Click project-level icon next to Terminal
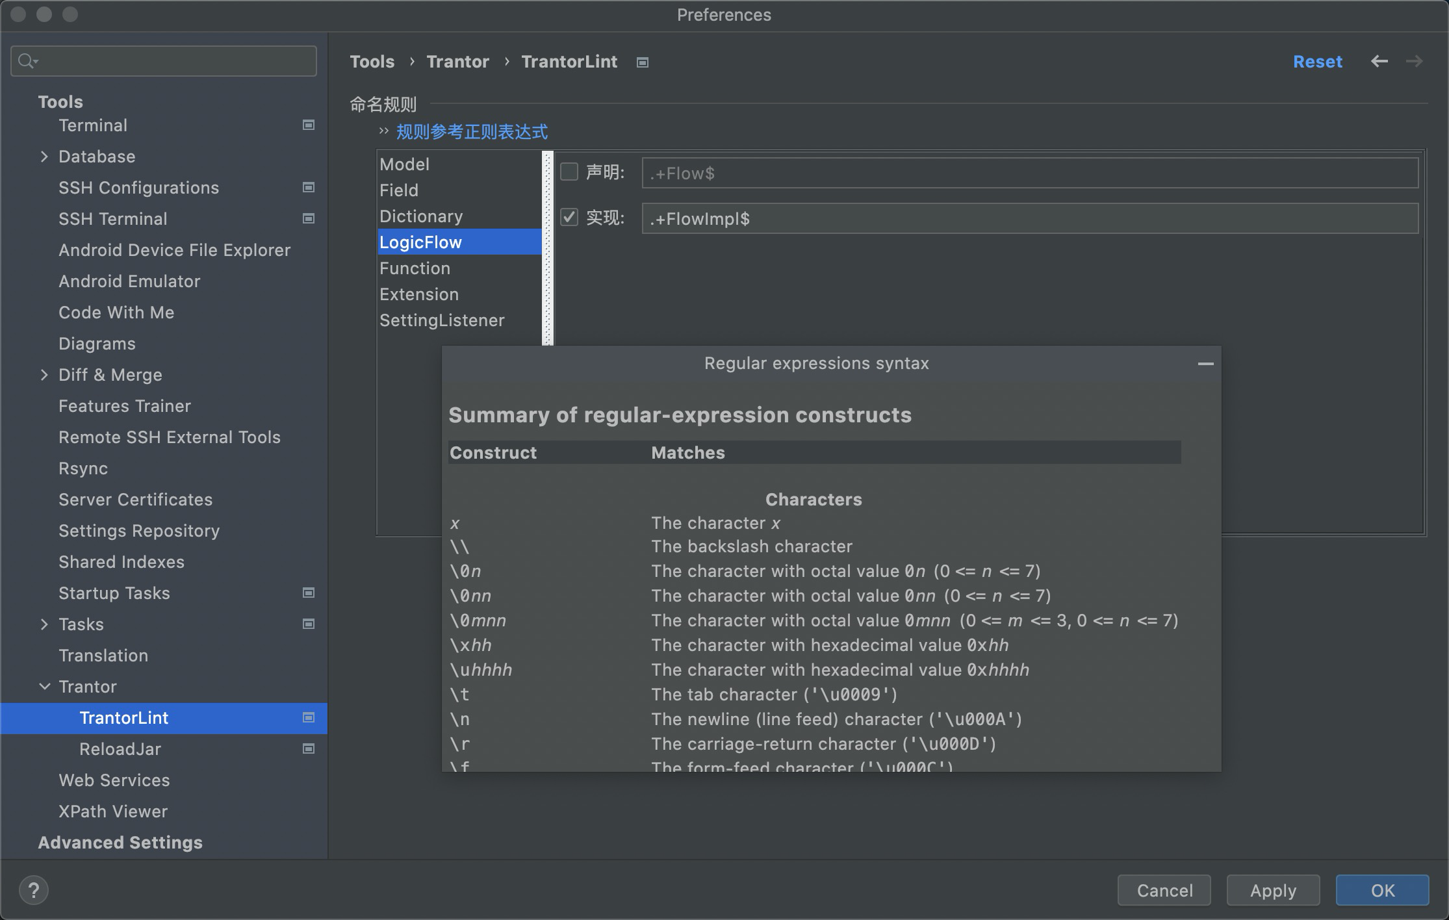Image resolution: width=1449 pixels, height=920 pixels. 309,125
